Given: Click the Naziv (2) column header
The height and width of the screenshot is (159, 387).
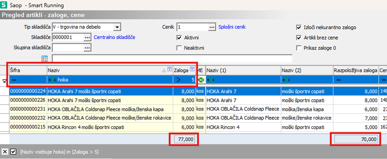Looking at the screenshot, I should pos(307,71).
